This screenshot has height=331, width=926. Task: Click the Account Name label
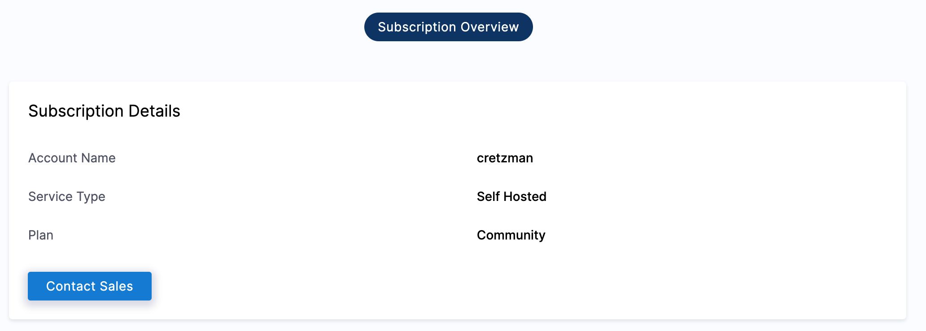point(72,158)
